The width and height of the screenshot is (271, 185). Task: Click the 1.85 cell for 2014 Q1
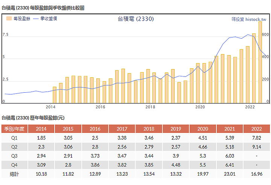(x=41, y=138)
